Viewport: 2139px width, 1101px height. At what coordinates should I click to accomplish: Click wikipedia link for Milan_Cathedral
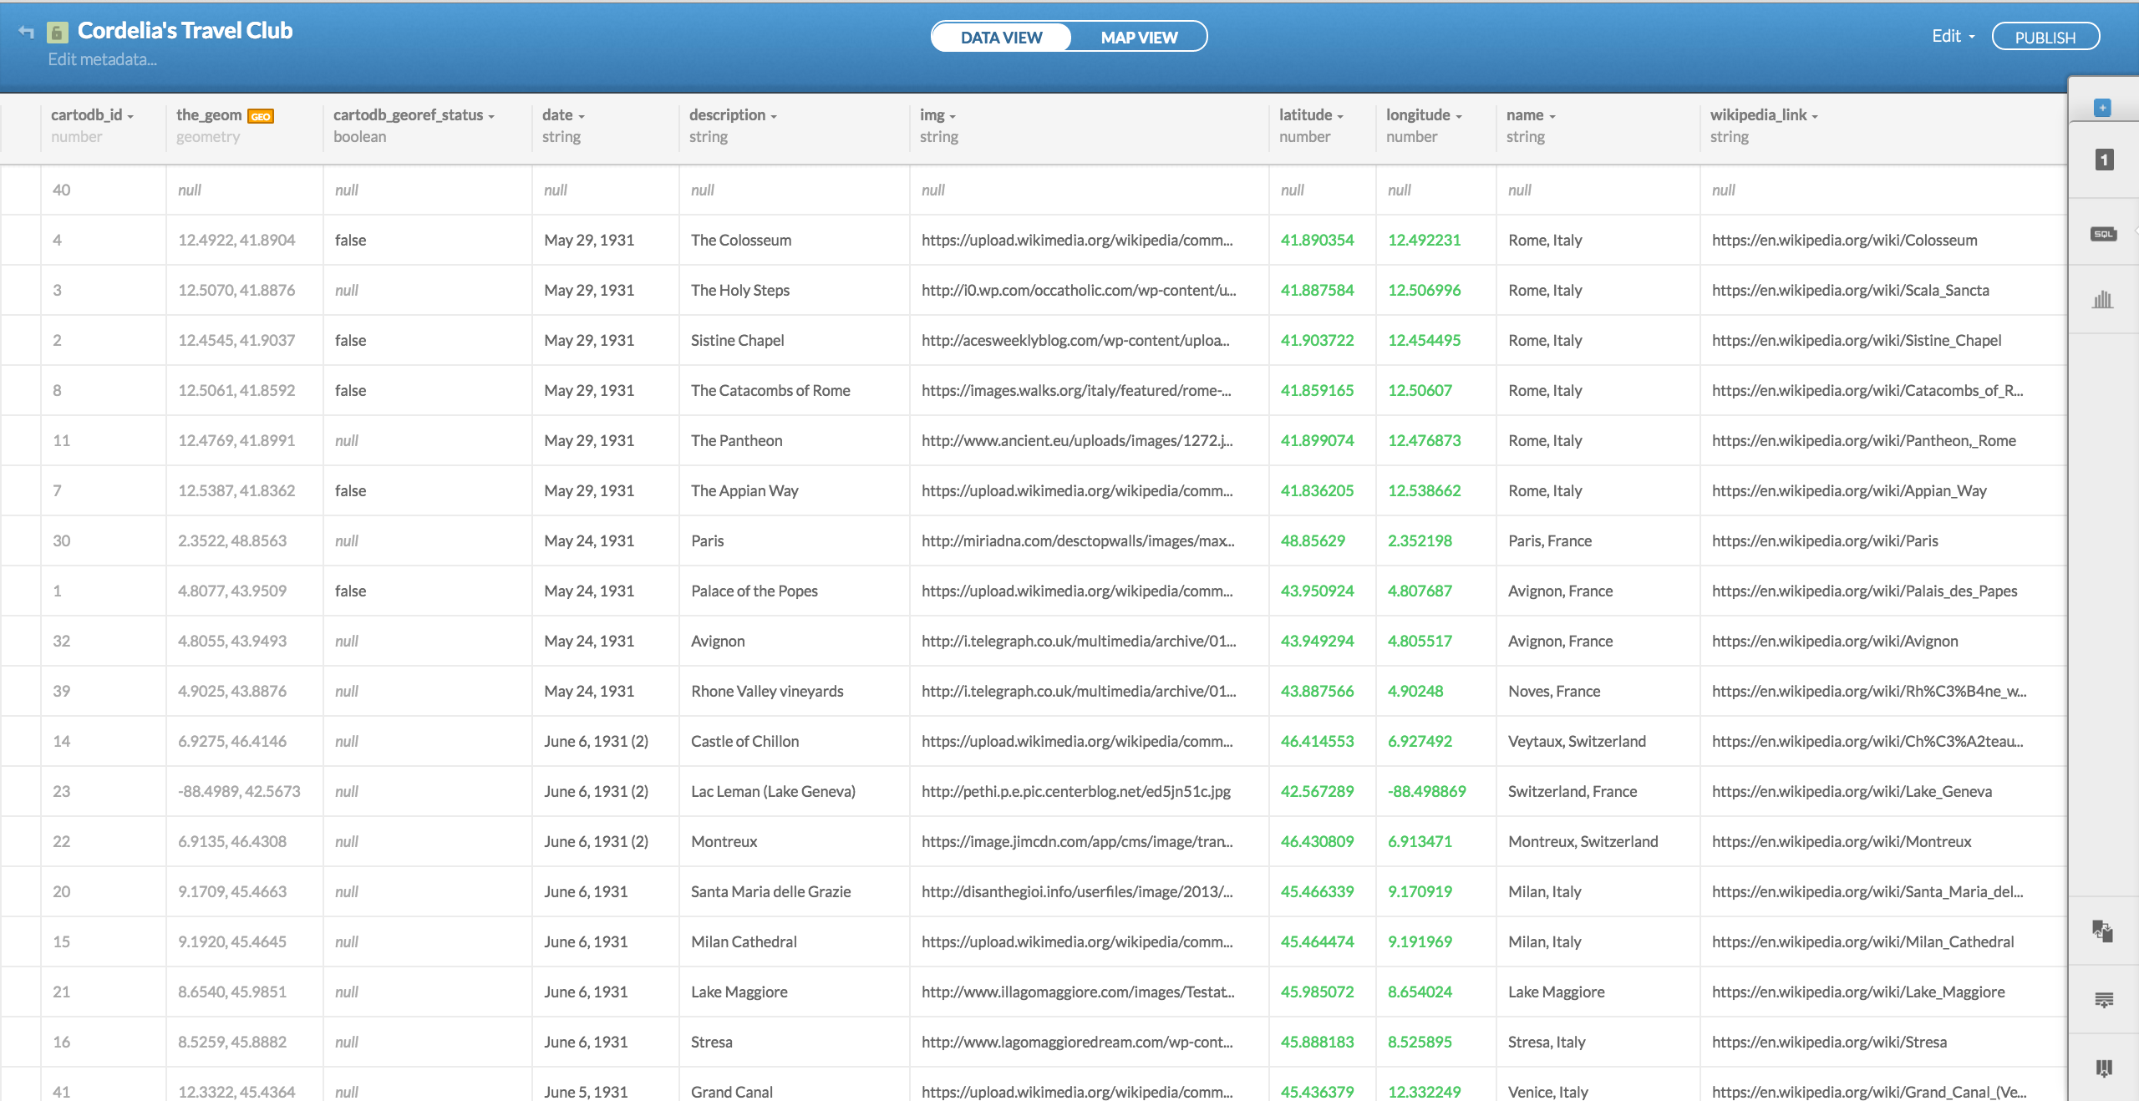pos(1862,942)
